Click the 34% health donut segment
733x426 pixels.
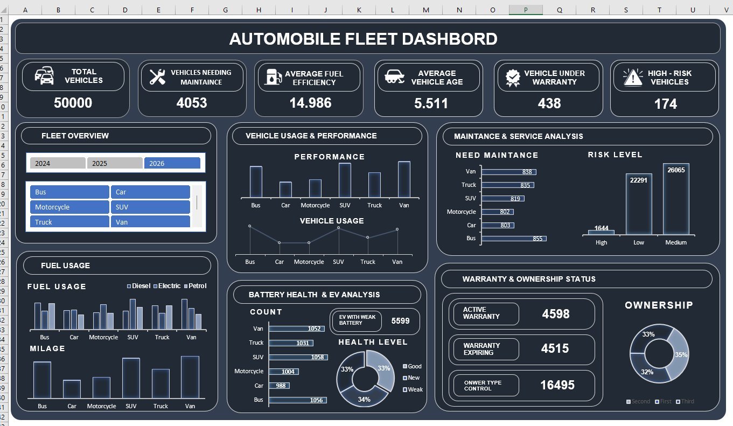click(365, 399)
